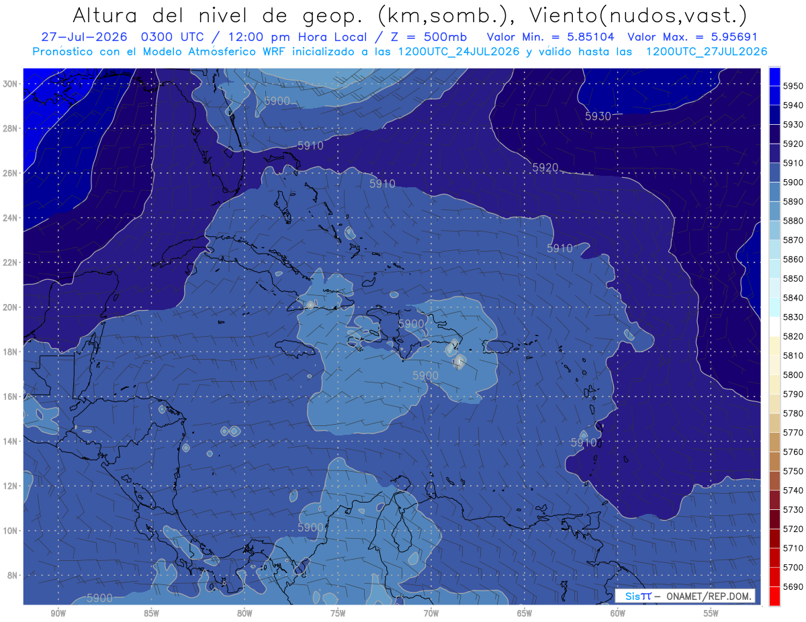
Task: Select valid-until time "1200UTC_27JUL2026"
Action: [706, 52]
